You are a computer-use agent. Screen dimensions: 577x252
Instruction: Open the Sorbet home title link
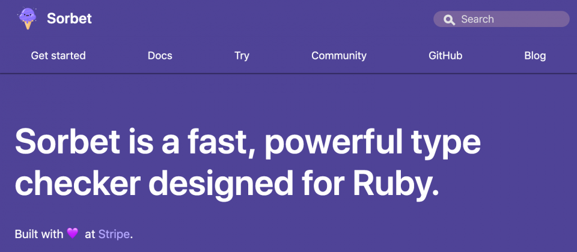point(69,19)
